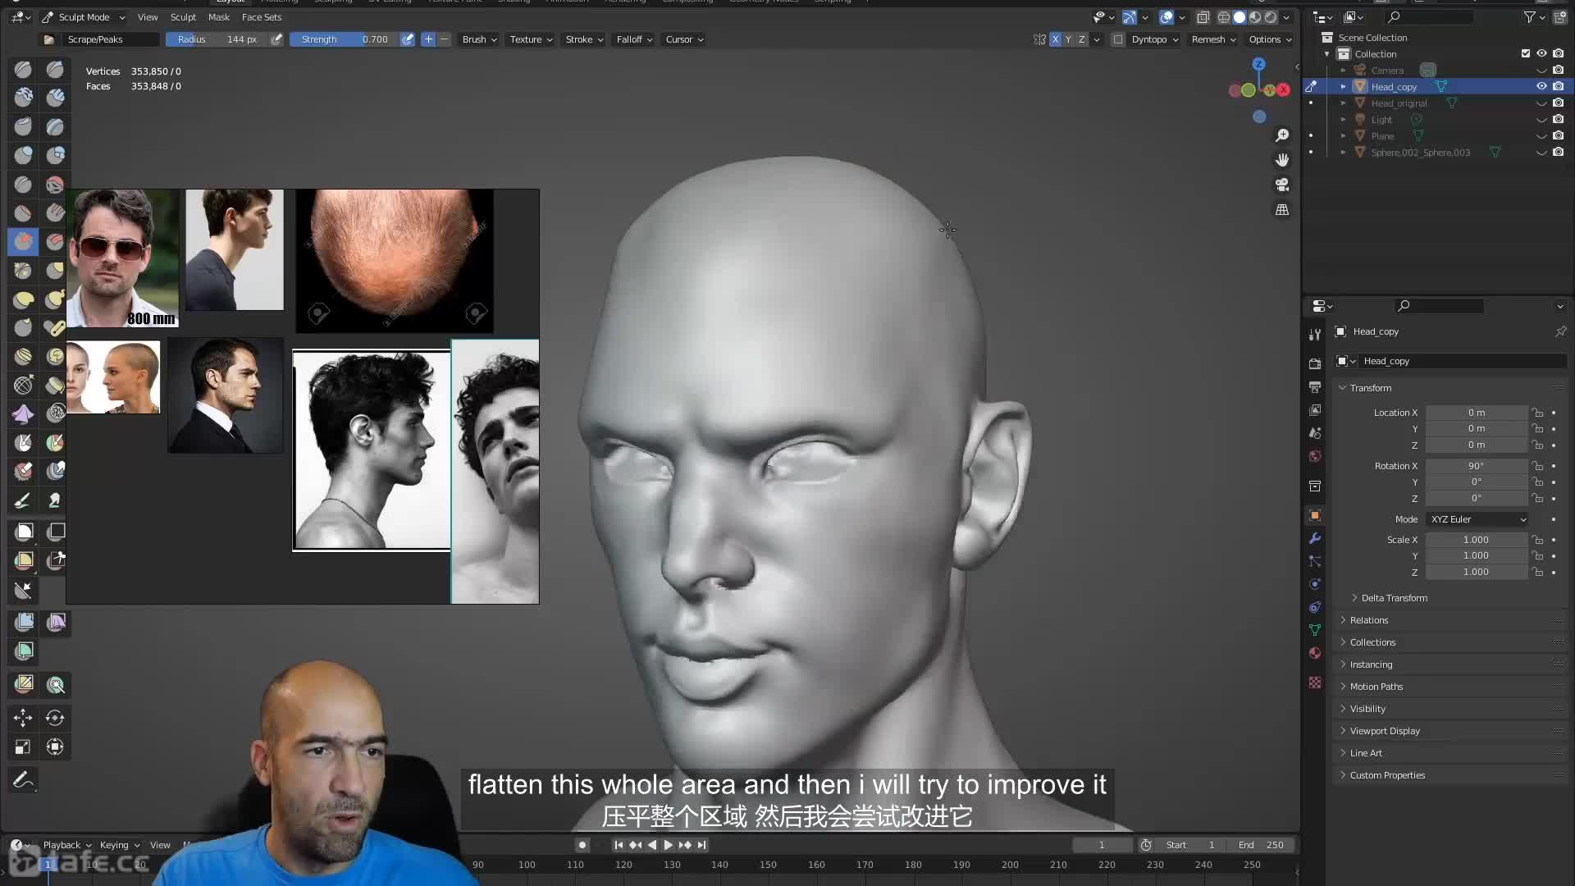Open rotation Mode XYZ Euler dropdown
The width and height of the screenshot is (1575, 886).
pos(1478,520)
